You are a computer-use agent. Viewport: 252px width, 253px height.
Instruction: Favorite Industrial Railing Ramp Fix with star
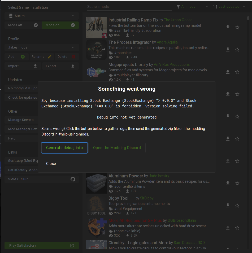[x=237, y=27]
